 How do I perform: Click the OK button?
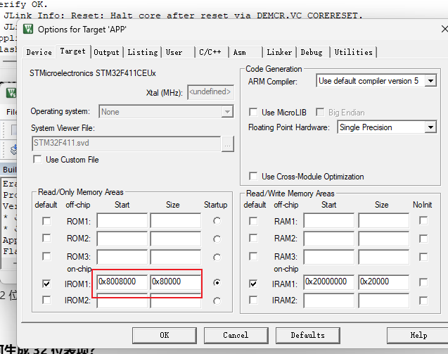pos(165,336)
